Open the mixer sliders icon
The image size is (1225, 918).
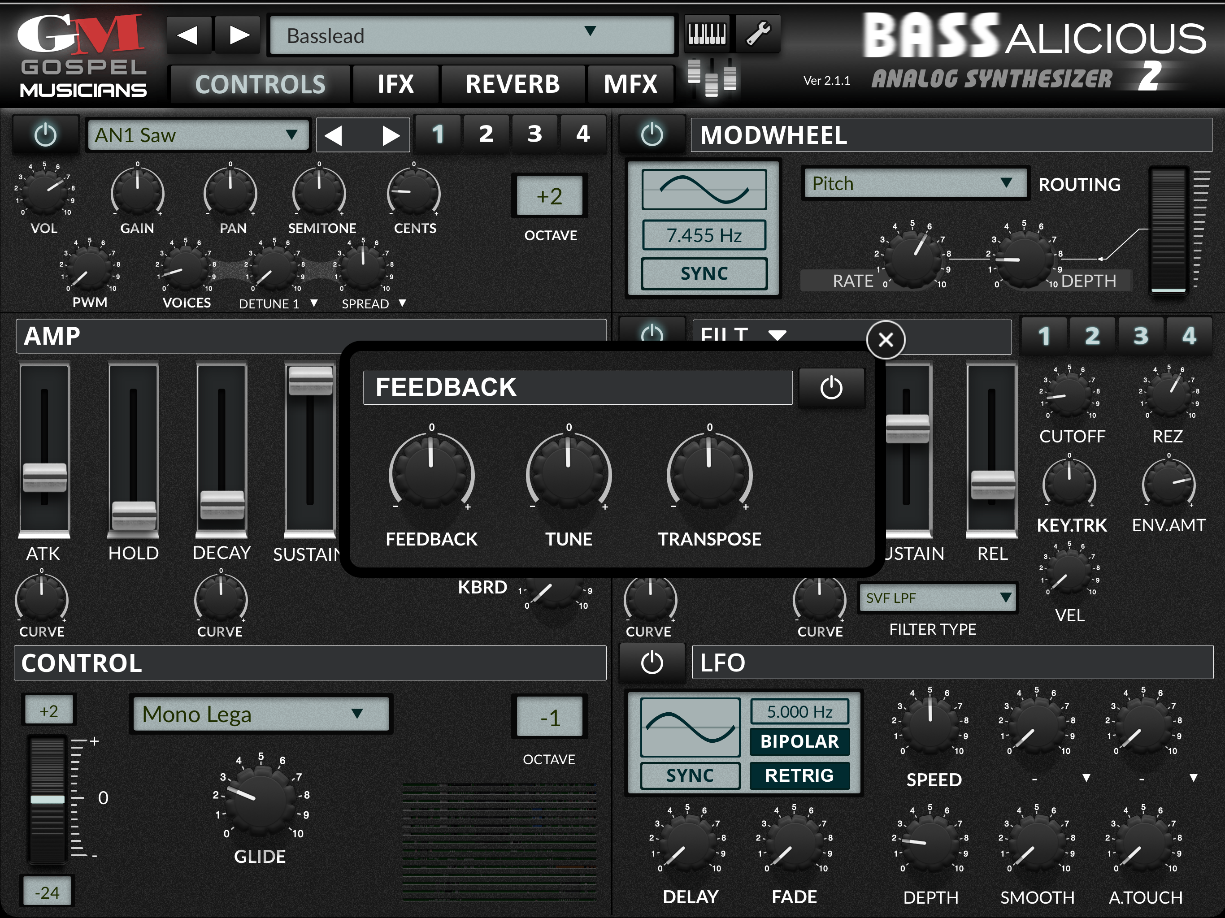click(x=711, y=78)
